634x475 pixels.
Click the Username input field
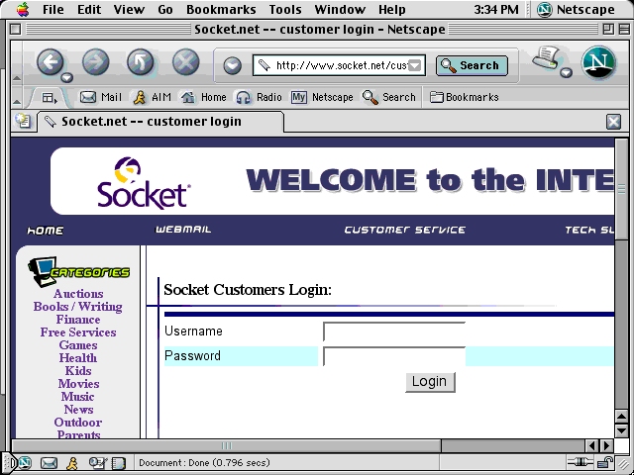394,332
